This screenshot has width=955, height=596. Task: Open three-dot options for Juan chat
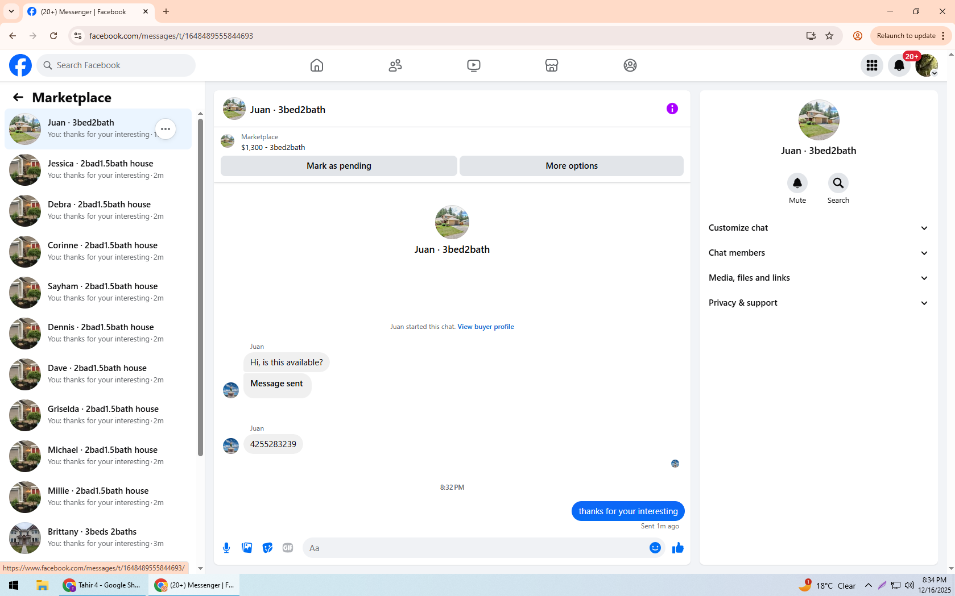166,129
